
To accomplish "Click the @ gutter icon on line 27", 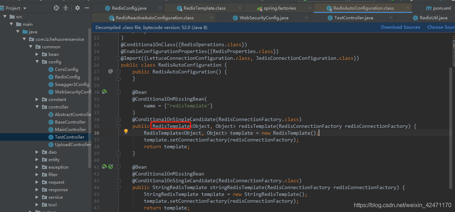I will point(111,71).
